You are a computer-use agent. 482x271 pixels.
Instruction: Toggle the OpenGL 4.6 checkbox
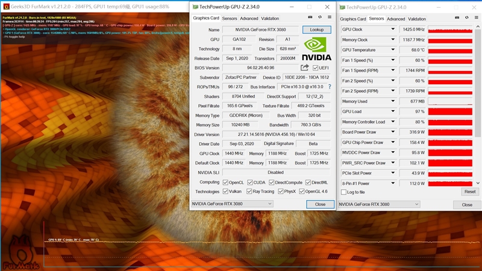click(302, 191)
